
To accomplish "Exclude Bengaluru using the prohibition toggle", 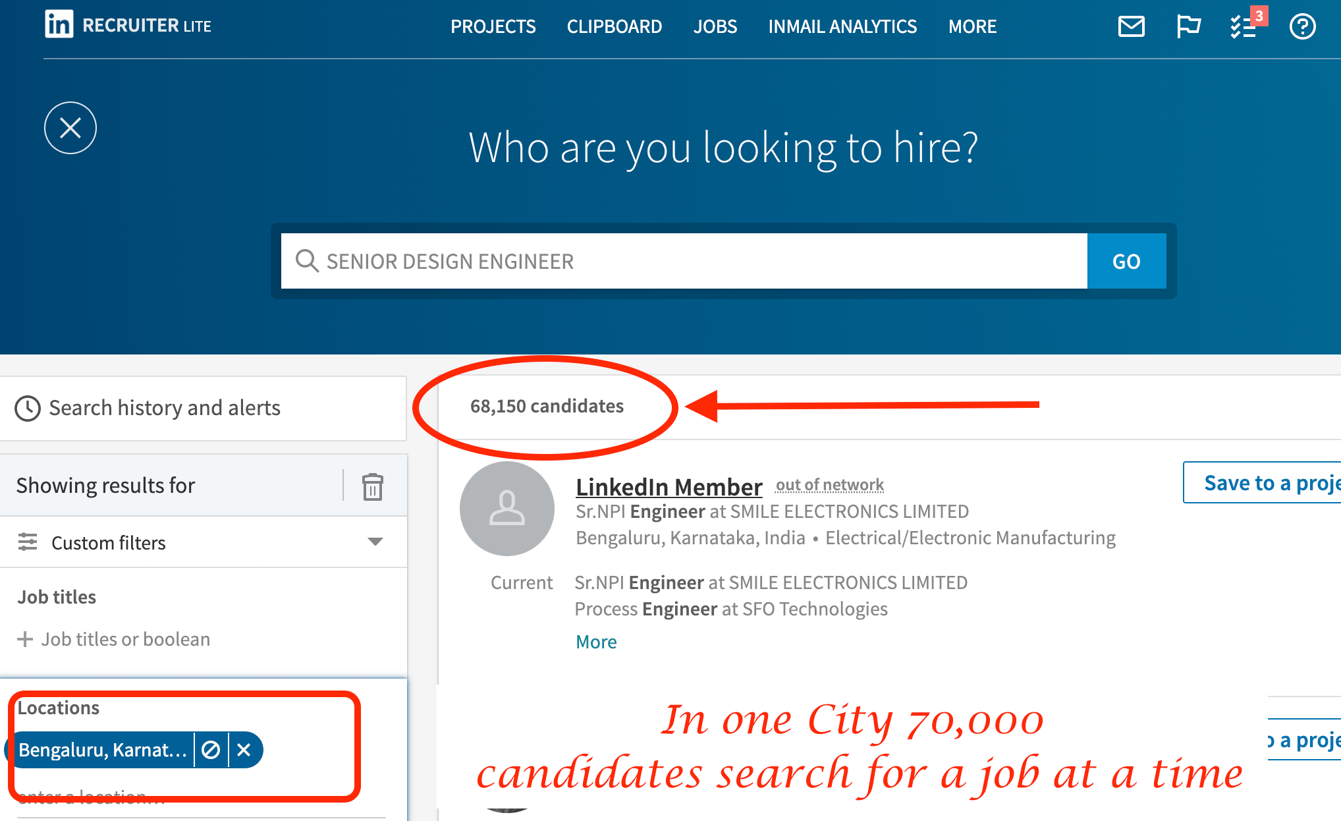I will (x=211, y=750).
